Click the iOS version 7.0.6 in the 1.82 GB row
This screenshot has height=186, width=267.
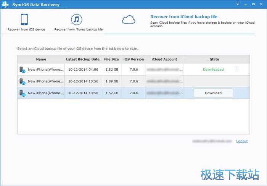pos(133,70)
